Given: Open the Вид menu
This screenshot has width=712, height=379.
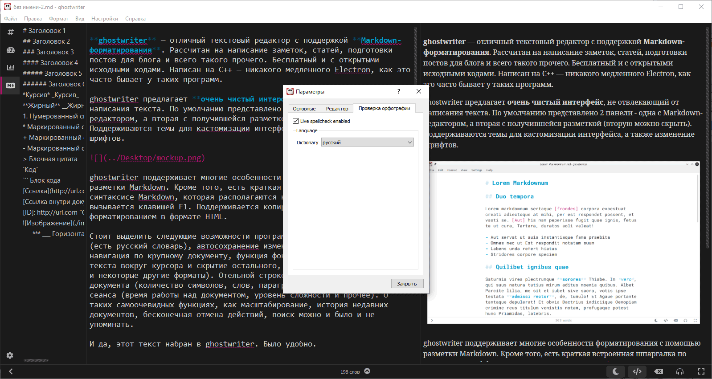Looking at the screenshot, I should 80,19.
